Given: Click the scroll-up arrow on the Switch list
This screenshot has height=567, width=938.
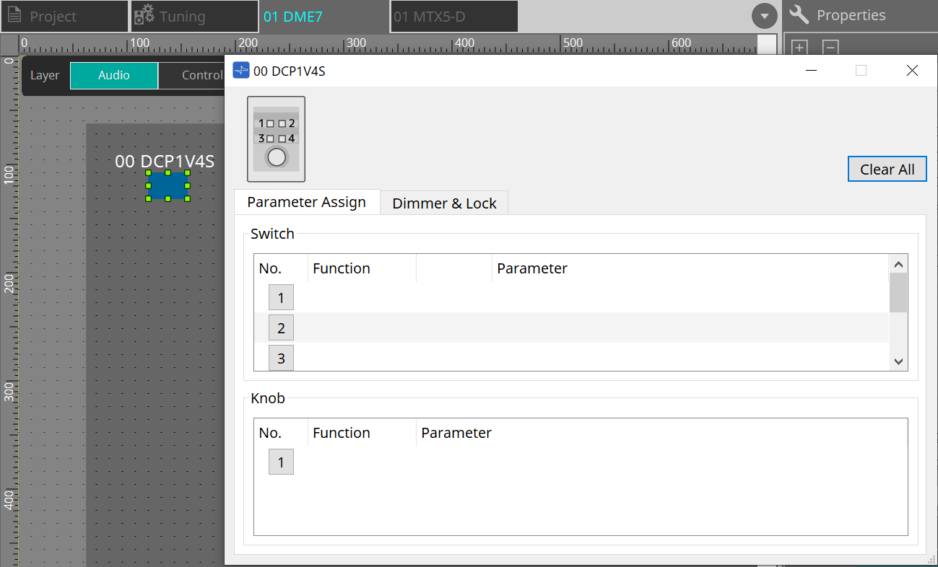Looking at the screenshot, I should tap(898, 263).
